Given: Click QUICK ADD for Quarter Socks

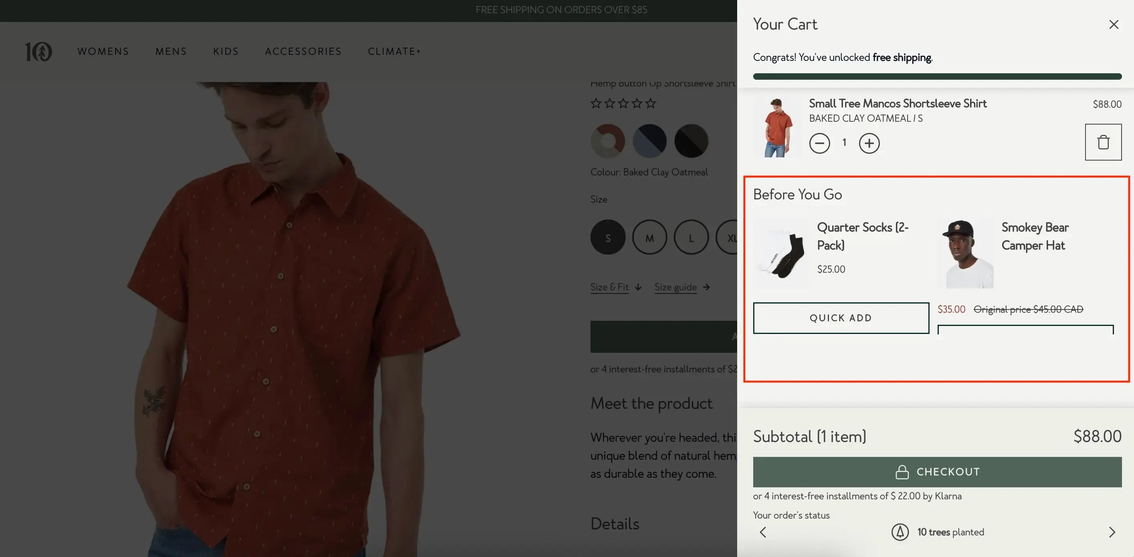Looking at the screenshot, I should [841, 318].
